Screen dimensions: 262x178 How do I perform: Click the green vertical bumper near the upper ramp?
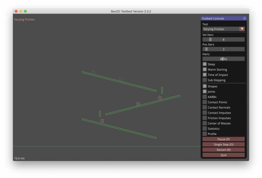coord(162,90)
